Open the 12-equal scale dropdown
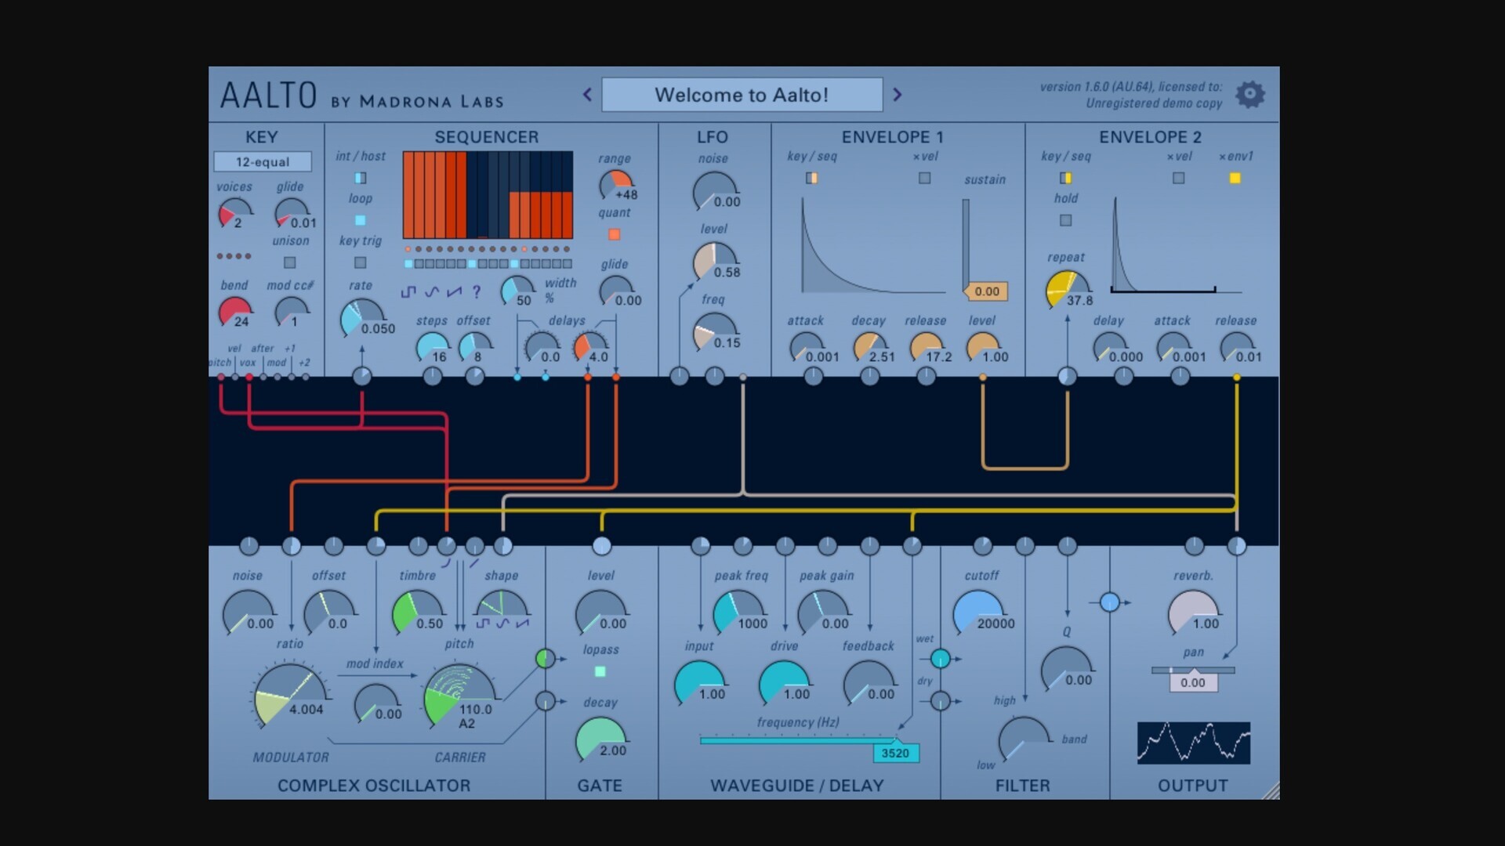 pos(263,162)
